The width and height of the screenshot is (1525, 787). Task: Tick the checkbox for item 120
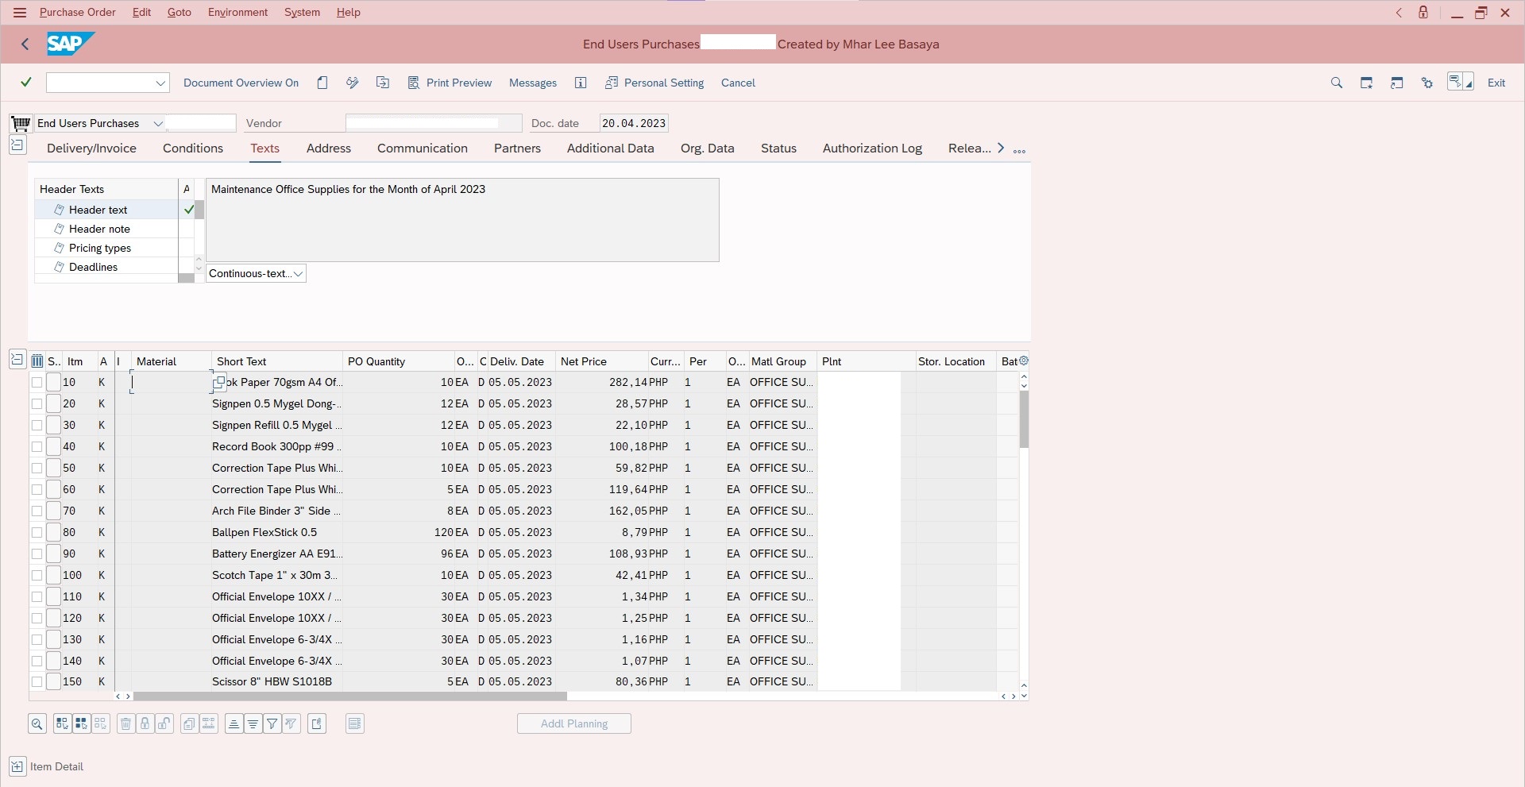[37, 619]
